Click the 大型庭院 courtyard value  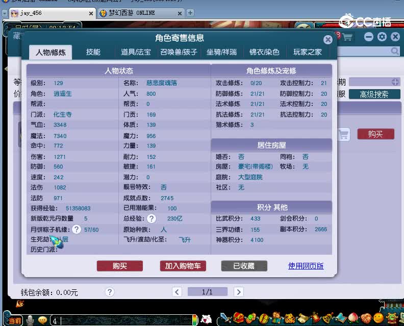click(x=250, y=177)
